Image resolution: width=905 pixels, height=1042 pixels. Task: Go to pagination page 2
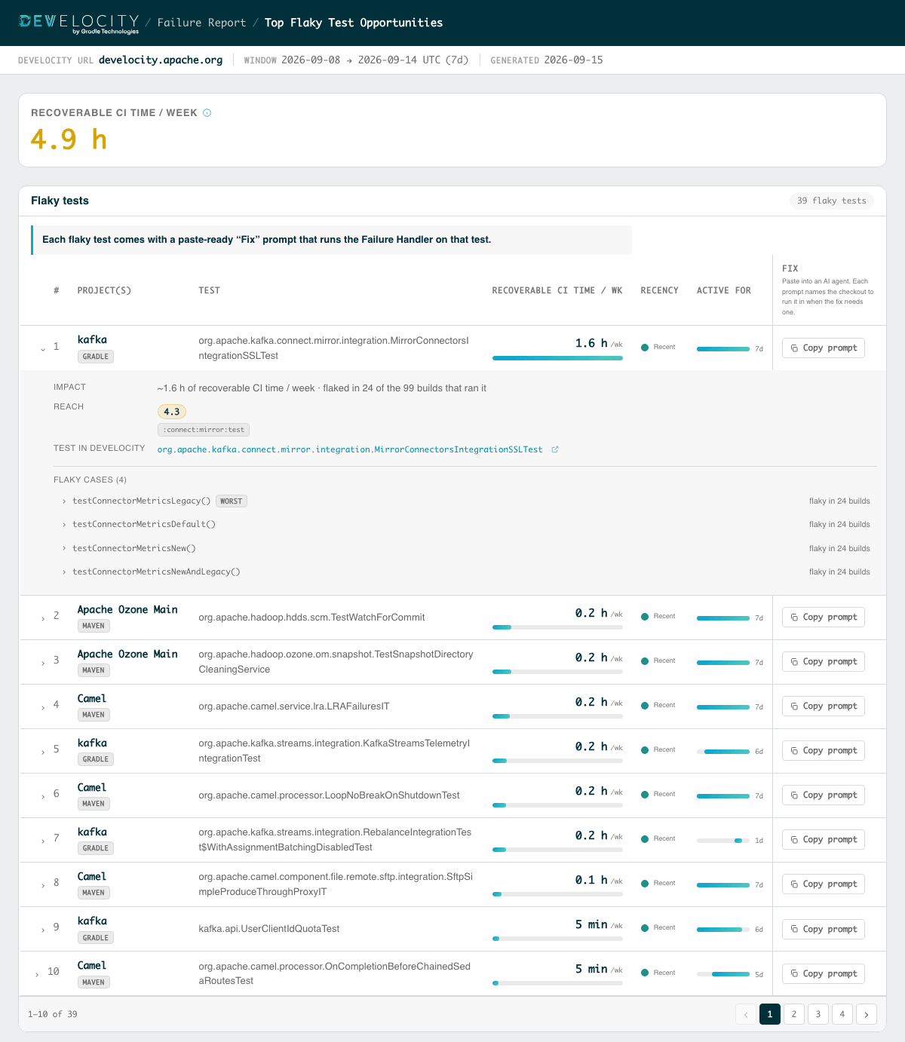[x=794, y=1014]
